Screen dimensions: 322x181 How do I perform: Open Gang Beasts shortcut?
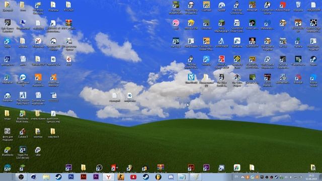click(191, 42)
